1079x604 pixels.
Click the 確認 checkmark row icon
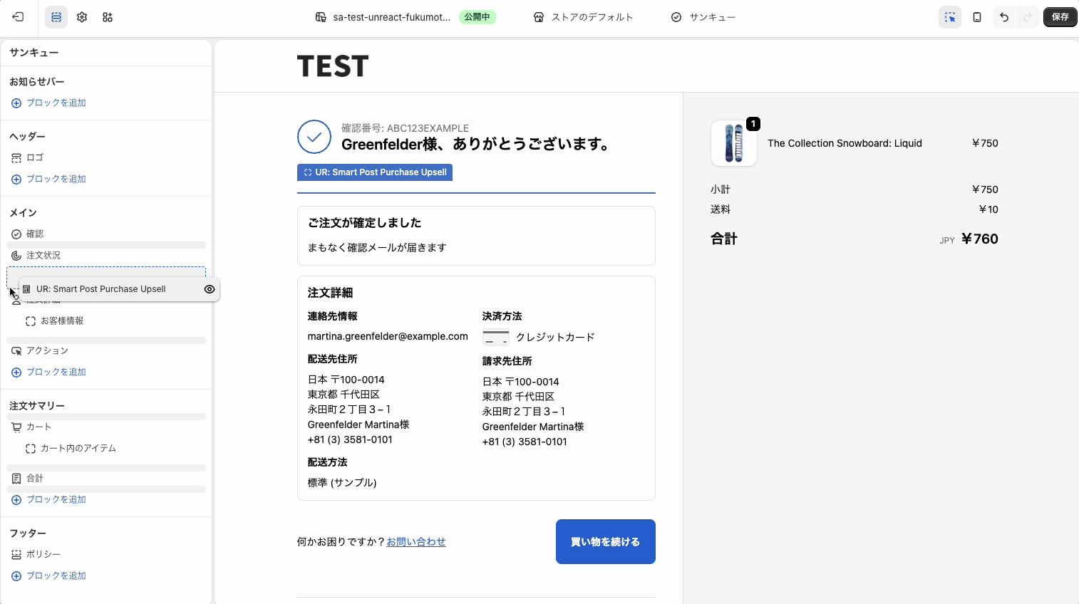click(x=16, y=234)
